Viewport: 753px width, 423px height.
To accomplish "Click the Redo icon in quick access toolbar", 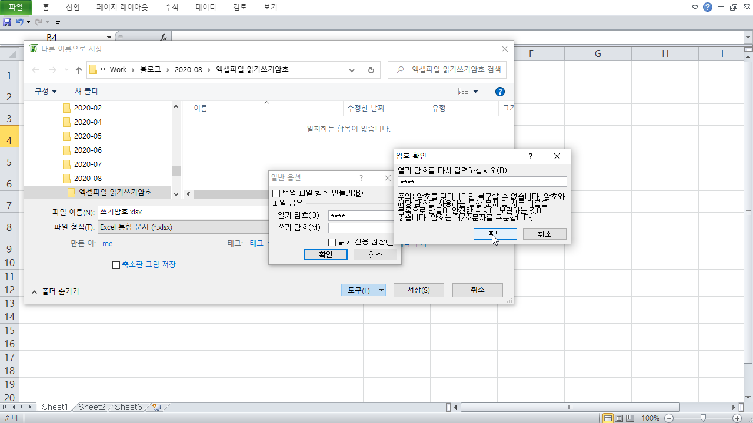I will (38, 22).
